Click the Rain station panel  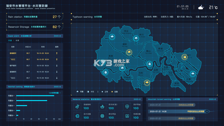[x=35, y=17]
